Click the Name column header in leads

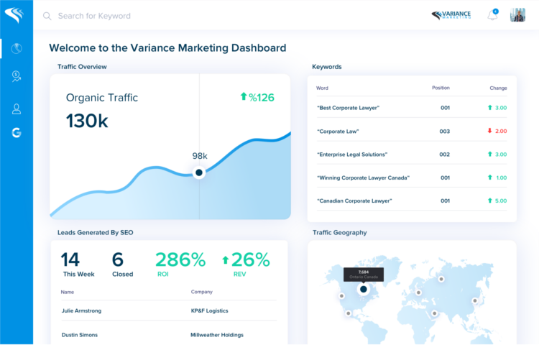68,292
